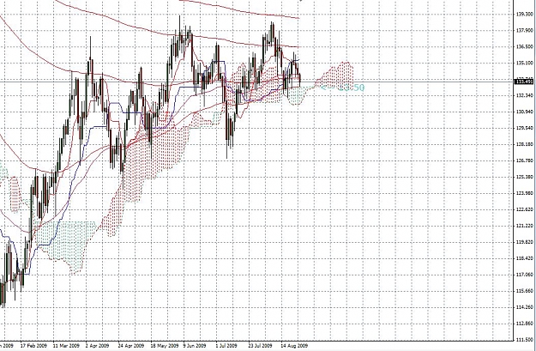Viewport: 536px width, 351px height.
Task: Click the 132.340 price axis label
Action: click(x=525, y=95)
